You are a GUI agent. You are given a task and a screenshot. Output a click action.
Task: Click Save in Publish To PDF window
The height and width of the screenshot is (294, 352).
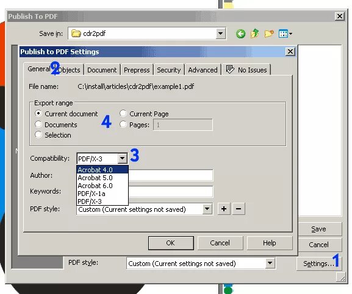pos(320,229)
